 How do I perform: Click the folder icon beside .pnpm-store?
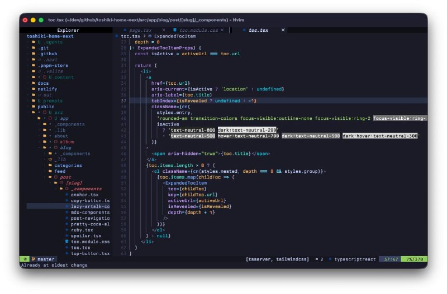(34, 65)
